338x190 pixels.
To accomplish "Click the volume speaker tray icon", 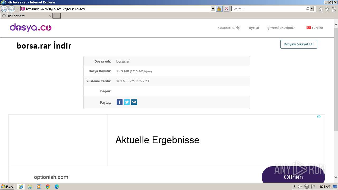I will click(300, 187).
